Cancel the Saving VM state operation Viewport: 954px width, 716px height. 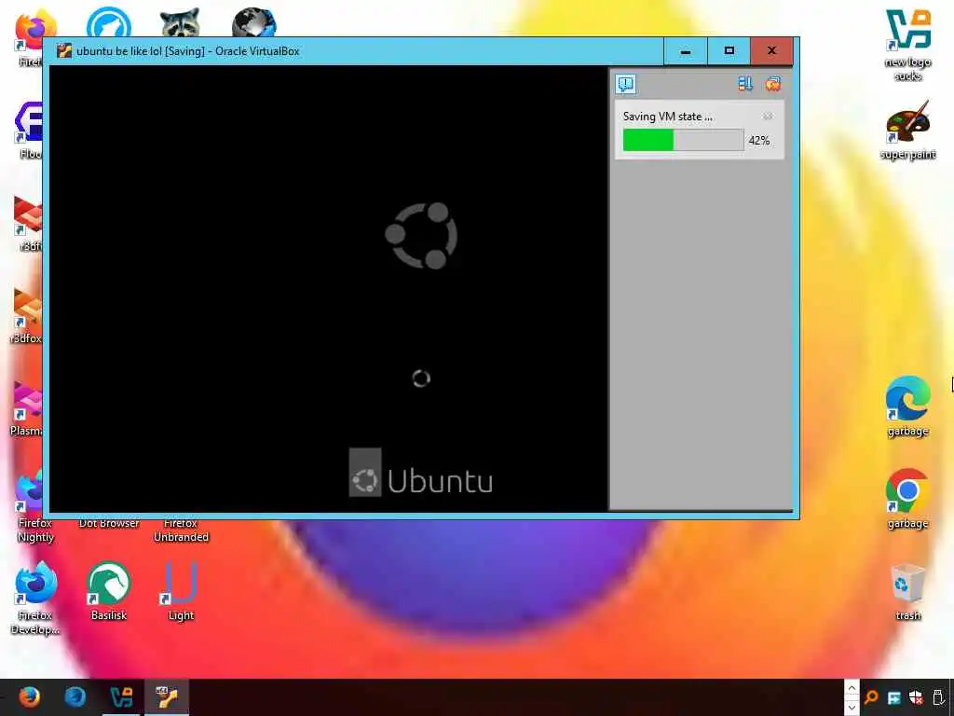(768, 116)
